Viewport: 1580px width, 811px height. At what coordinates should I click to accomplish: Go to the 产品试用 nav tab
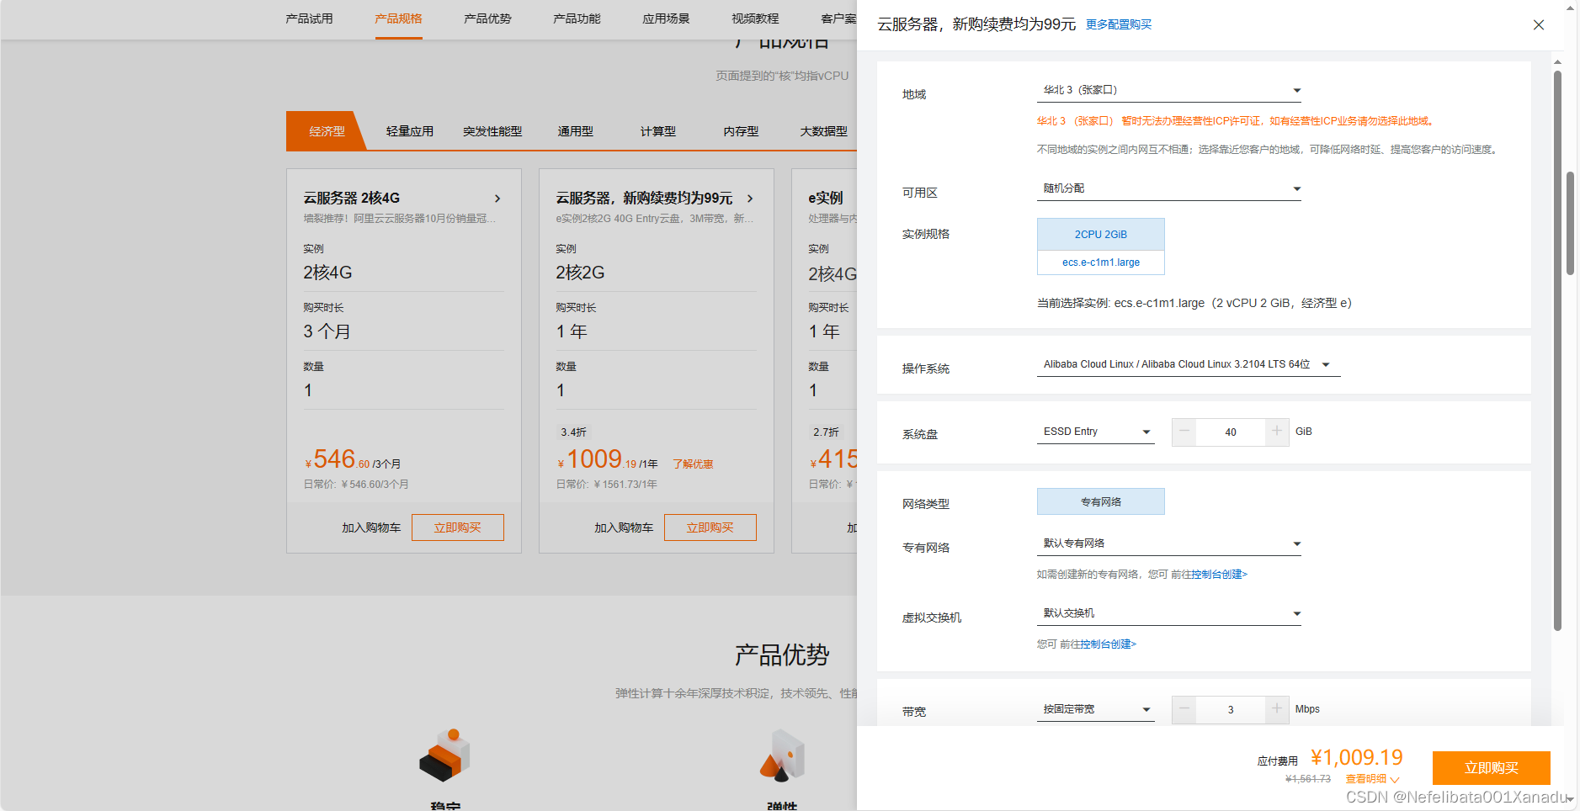[x=309, y=19]
